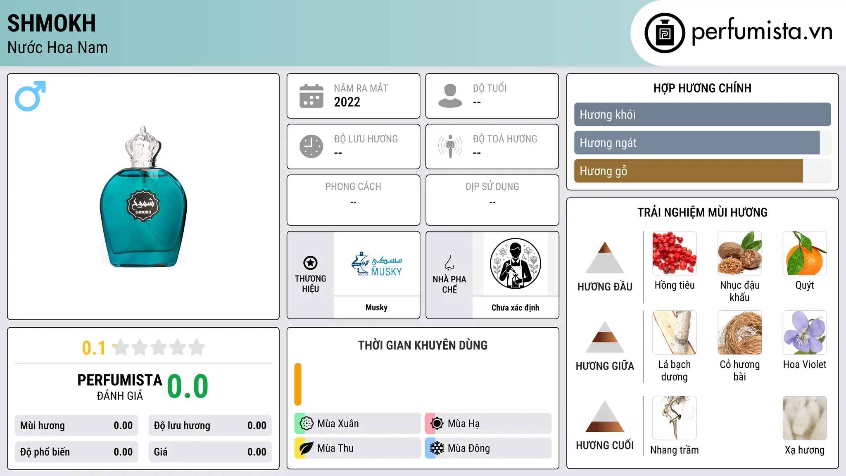Select the Nhang trầm note thumbnail
The width and height of the screenshot is (846, 476).
pyautogui.click(x=675, y=418)
